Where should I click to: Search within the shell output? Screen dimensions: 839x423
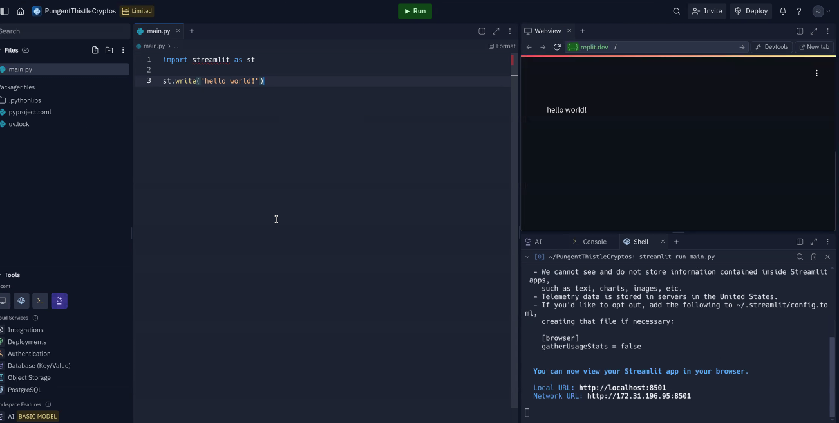(800, 256)
